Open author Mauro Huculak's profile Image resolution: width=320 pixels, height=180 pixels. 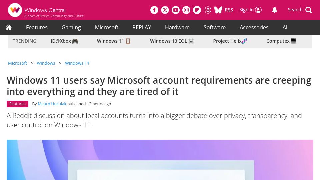coord(52,104)
